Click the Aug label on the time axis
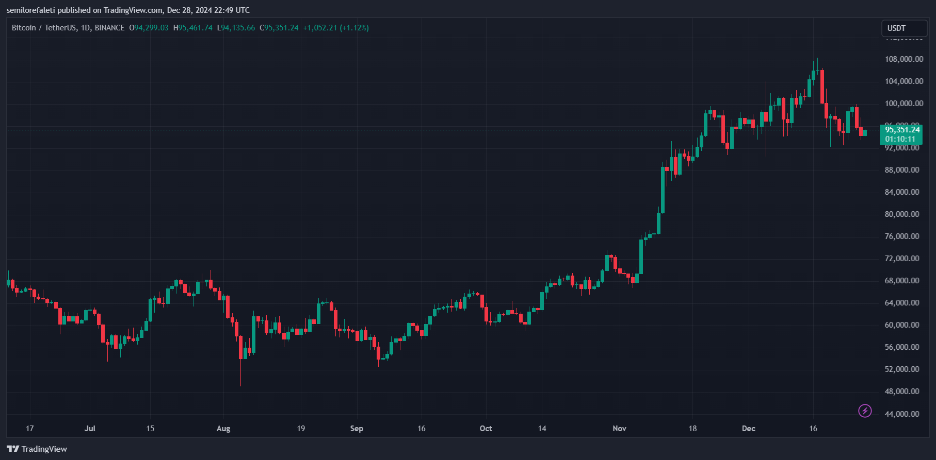 coord(223,429)
